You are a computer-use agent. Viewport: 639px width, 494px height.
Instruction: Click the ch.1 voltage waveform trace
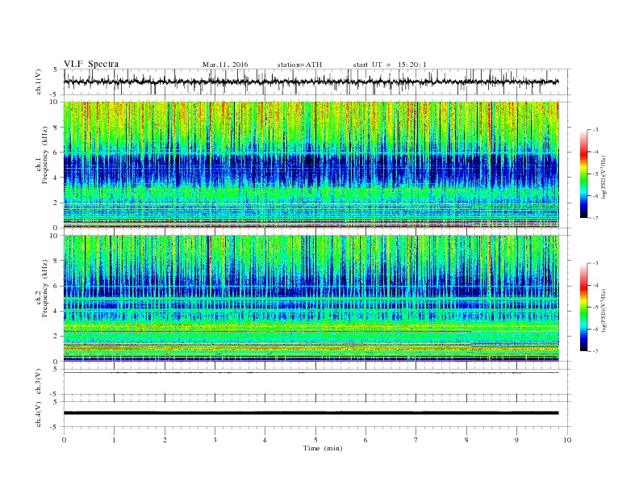tap(311, 82)
